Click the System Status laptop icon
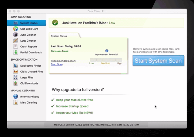 click(x=16, y=23)
